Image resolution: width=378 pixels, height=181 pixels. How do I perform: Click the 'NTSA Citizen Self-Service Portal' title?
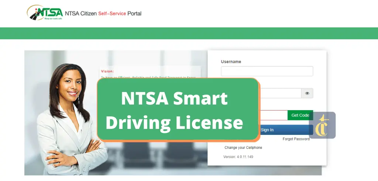tap(103, 14)
